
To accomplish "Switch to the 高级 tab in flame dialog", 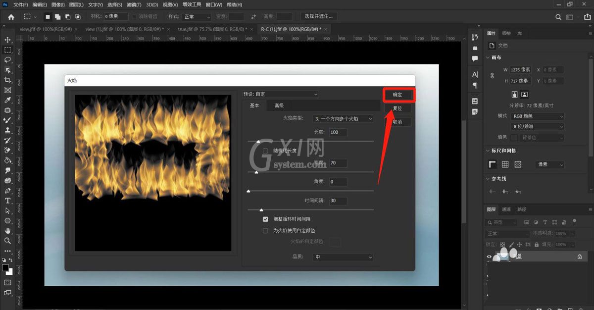I will pyautogui.click(x=279, y=105).
